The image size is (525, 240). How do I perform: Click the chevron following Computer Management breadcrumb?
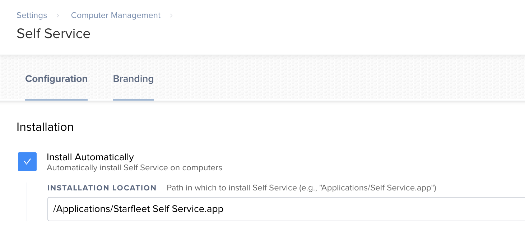tap(171, 15)
